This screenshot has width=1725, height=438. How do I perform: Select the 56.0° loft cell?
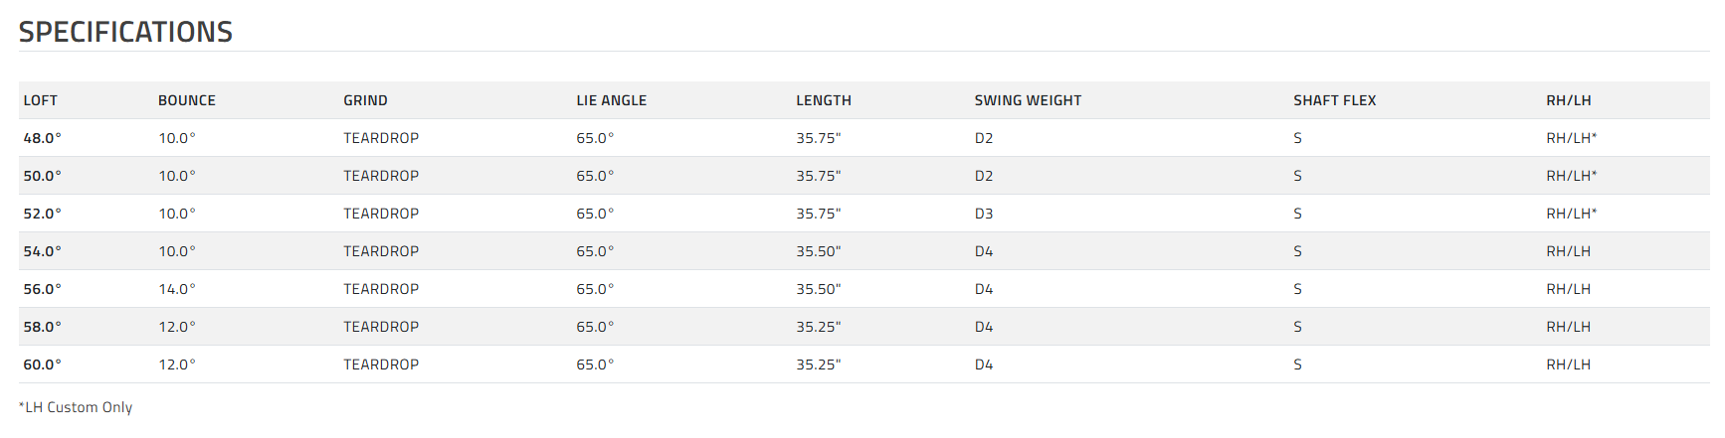tap(43, 289)
